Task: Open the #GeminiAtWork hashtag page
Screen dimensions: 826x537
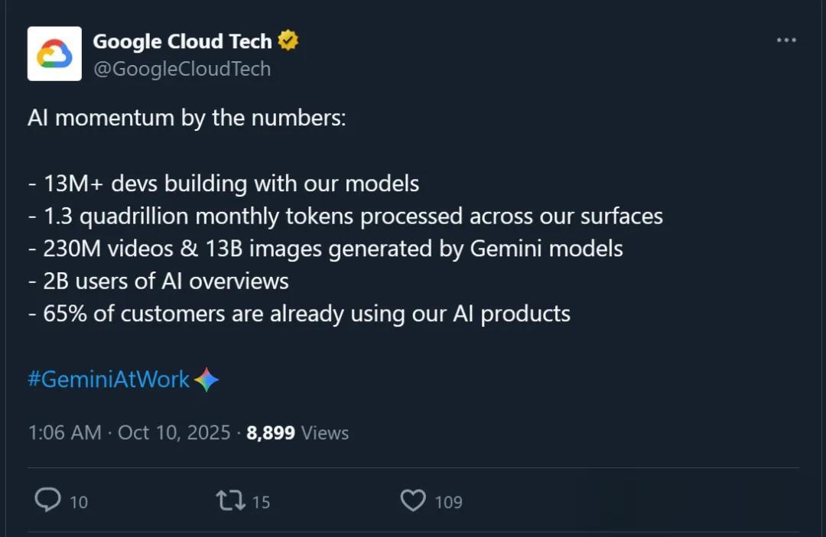Action: click(108, 379)
